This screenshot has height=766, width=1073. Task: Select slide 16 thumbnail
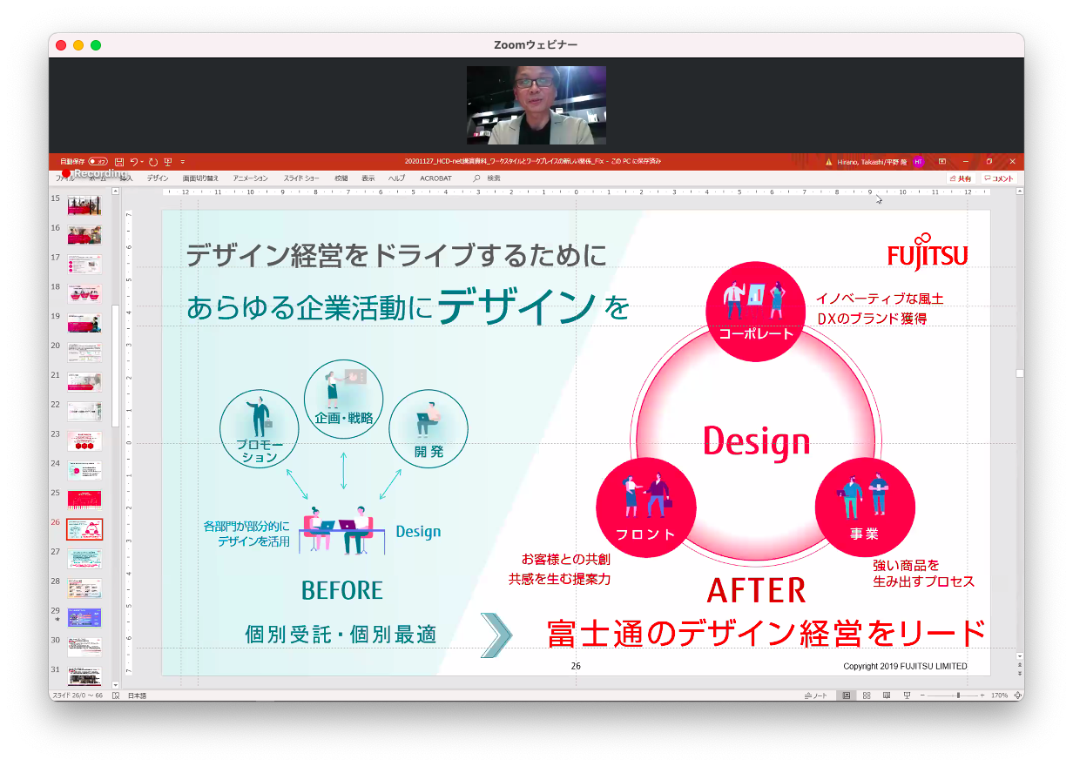(84, 235)
